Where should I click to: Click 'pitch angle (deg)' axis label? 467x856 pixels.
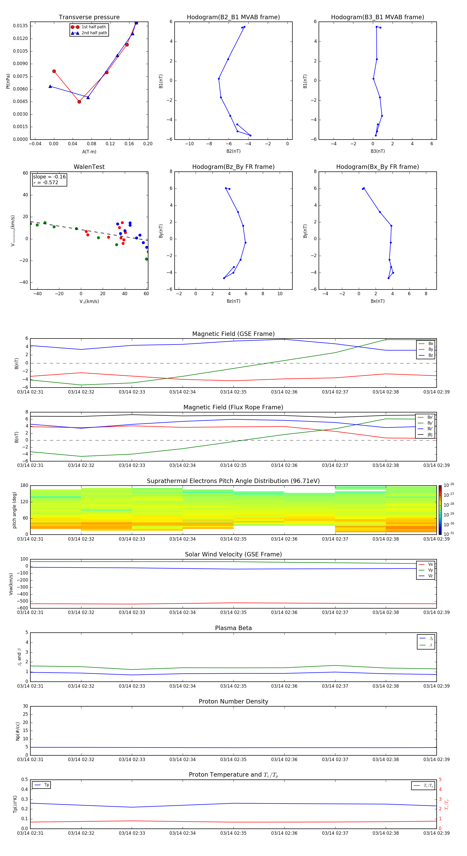click(x=14, y=510)
